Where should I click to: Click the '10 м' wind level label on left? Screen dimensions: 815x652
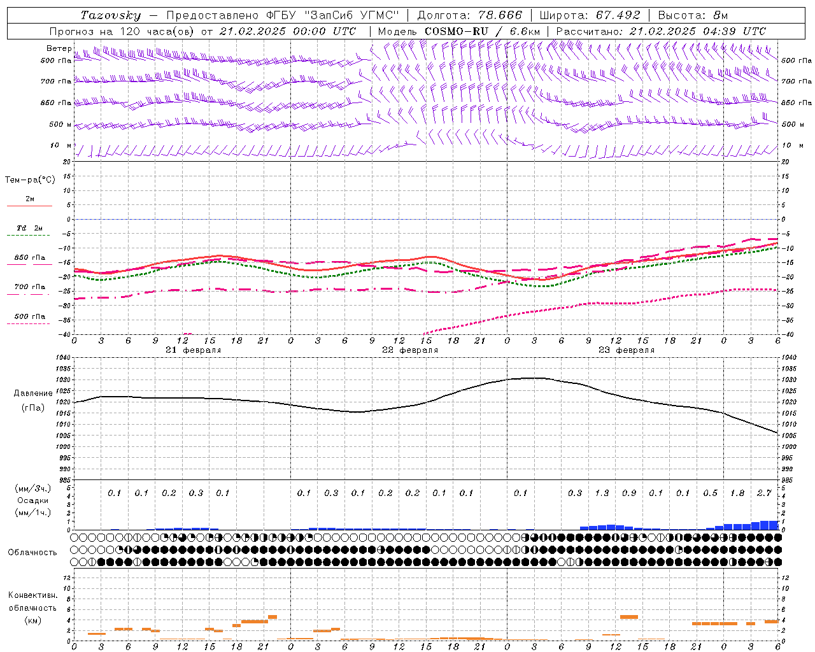(60, 145)
